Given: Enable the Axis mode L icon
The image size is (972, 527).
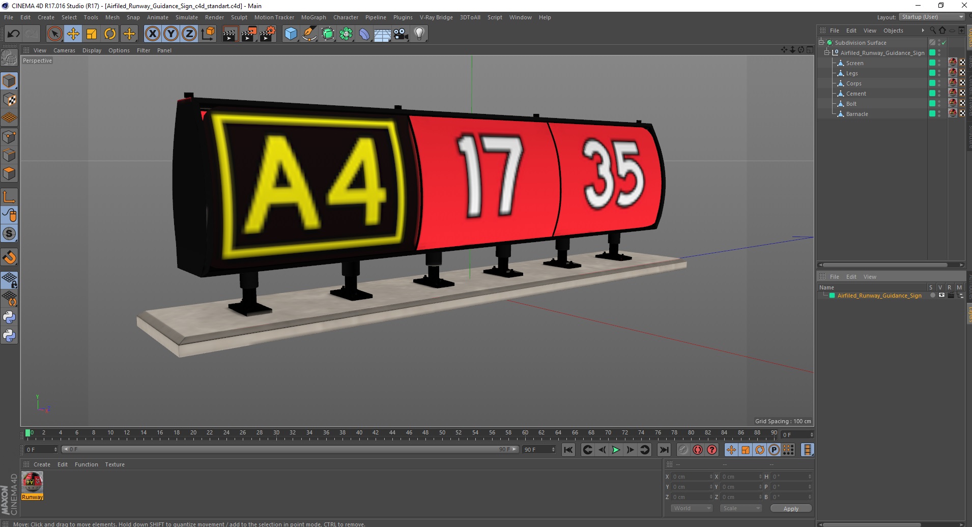Looking at the screenshot, I should tap(9, 197).
